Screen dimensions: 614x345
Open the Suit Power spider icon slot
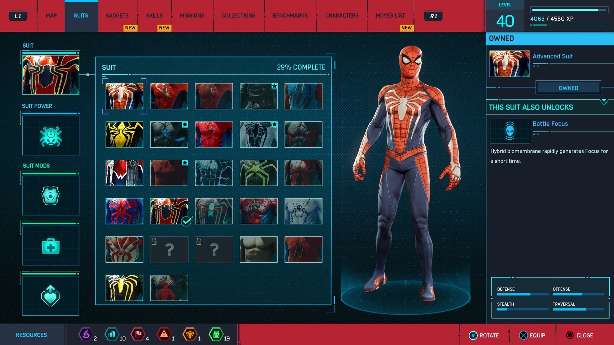click(x=51, y=135)
